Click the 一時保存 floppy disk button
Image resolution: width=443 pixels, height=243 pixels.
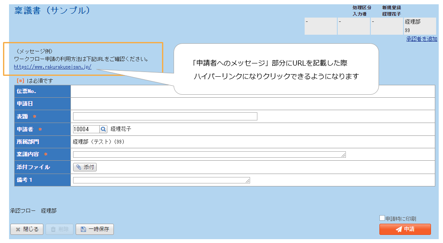[x=95, y=229]
